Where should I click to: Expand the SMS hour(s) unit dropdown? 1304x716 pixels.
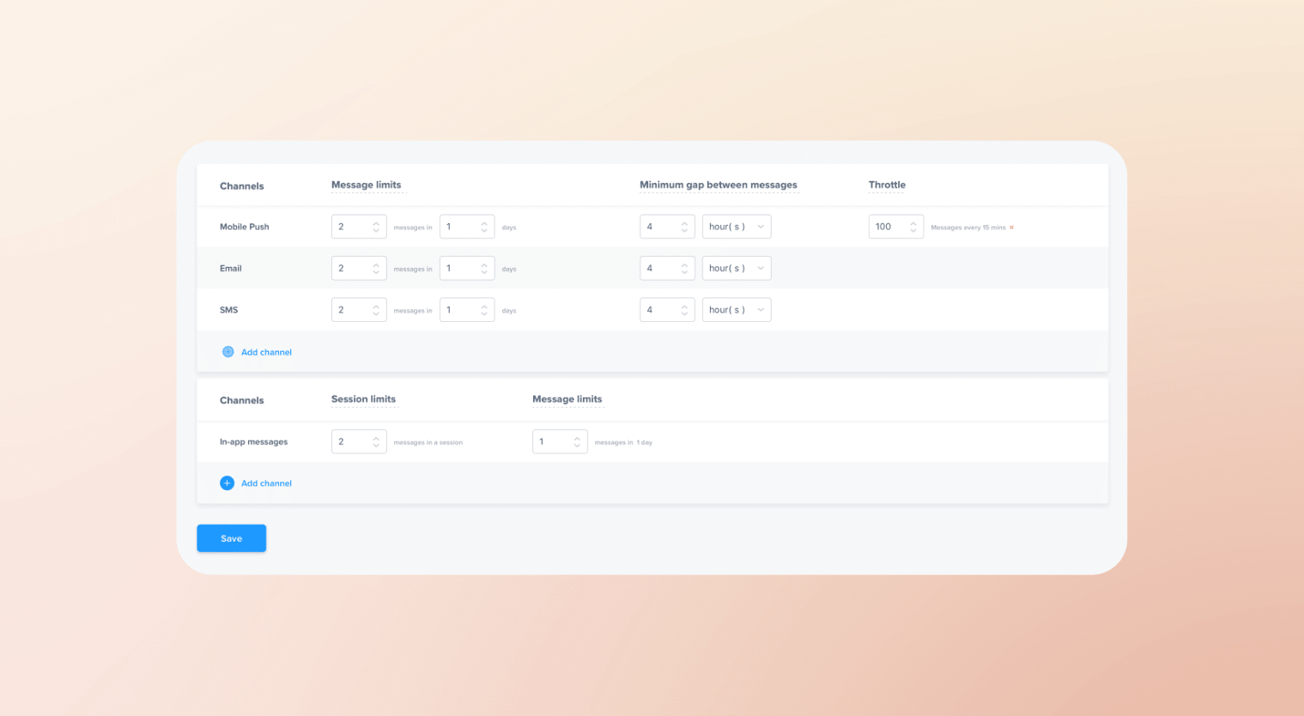point(736,310)
